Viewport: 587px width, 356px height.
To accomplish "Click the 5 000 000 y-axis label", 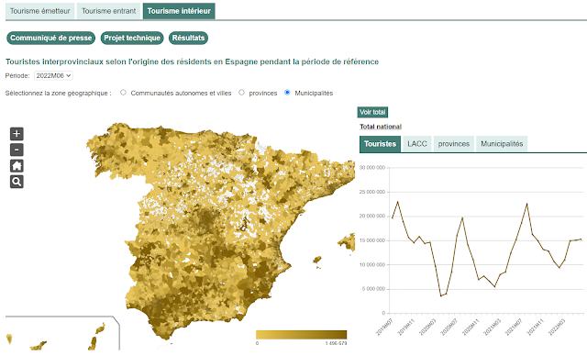I will point(373,289).
